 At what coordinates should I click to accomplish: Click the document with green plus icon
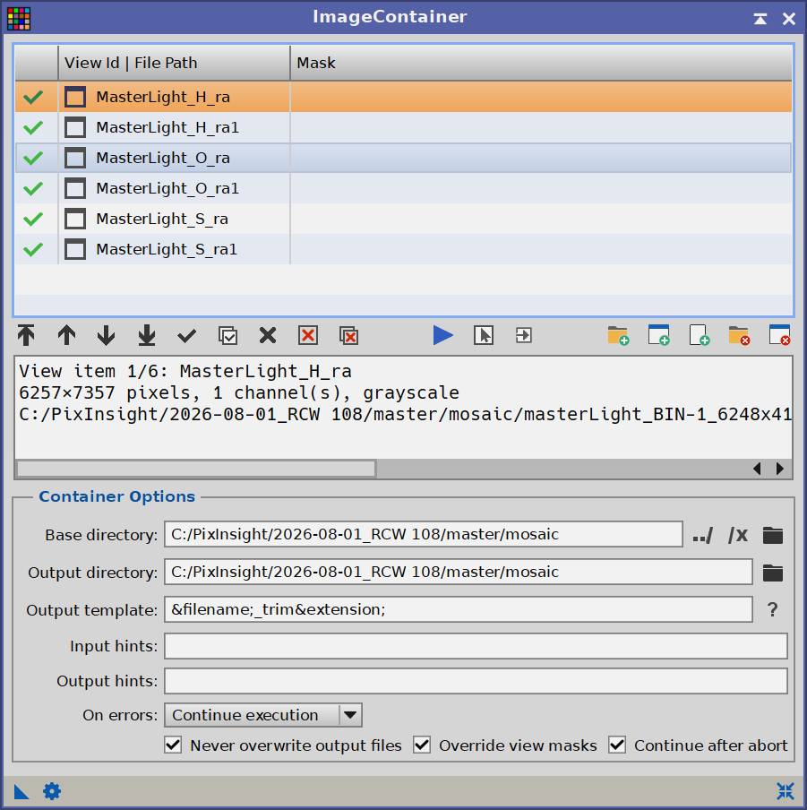tap(700, 335)
